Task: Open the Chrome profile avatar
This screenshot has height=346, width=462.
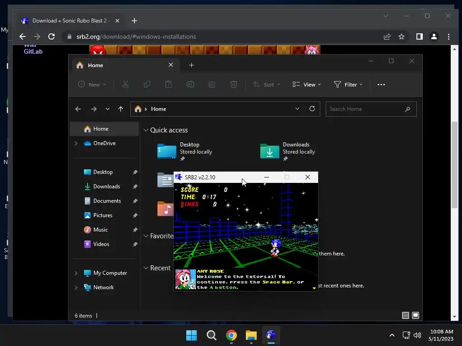Action: pos(434,36)
